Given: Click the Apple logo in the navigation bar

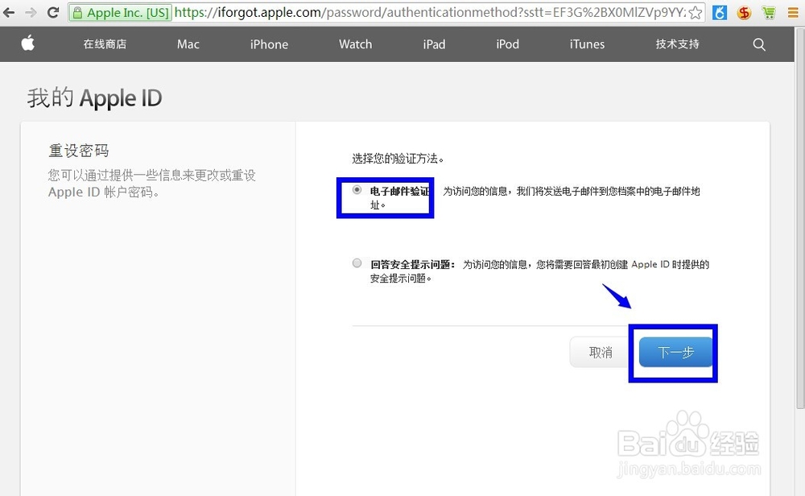Looking at the screenshot, I should pyautogui.click(x=28, y=44).
